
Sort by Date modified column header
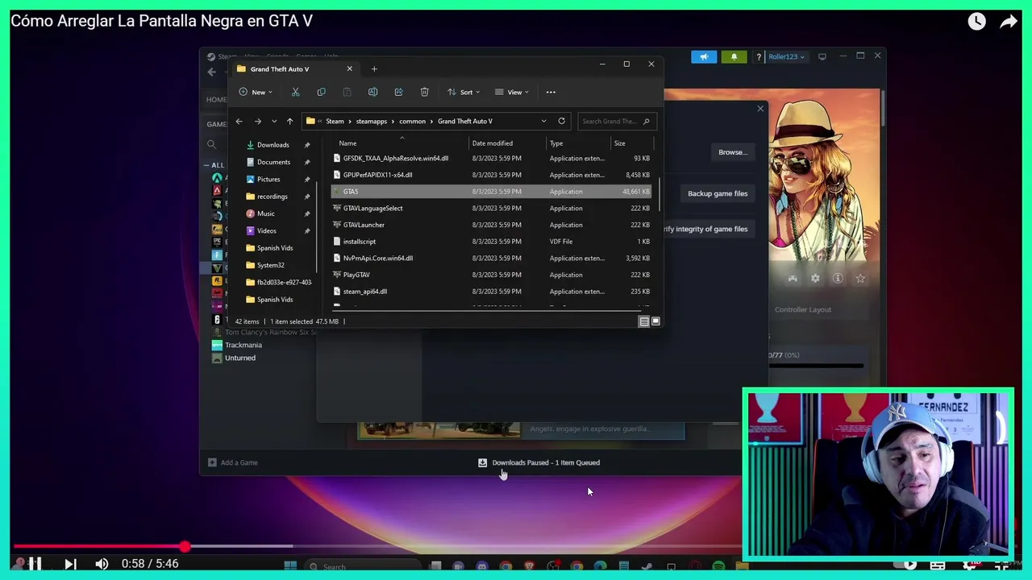pos(493,143)
